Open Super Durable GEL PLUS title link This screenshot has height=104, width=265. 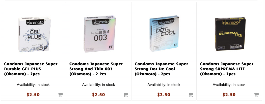click(x=31, y=69)
